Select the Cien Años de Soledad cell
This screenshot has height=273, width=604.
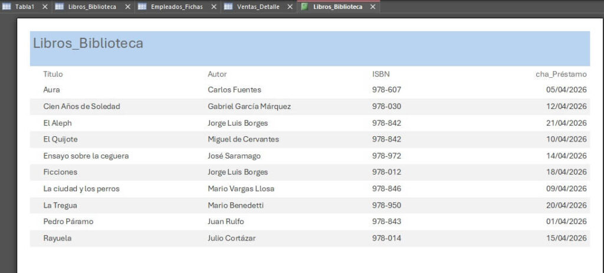[x=81, y=106]
